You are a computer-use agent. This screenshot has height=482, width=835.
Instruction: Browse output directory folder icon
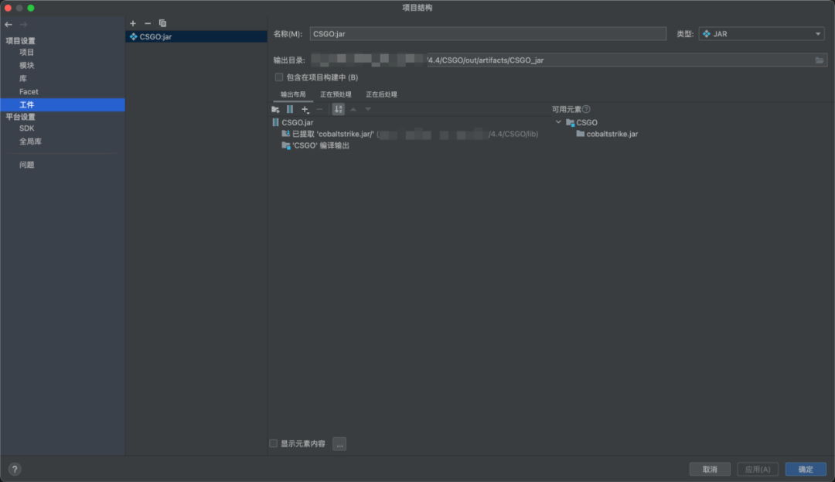click(820, 60)
